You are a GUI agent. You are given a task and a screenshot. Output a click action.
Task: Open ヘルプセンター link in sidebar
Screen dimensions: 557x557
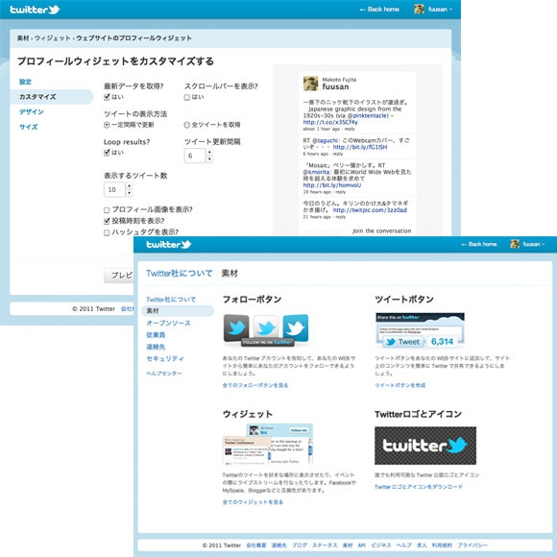[x=164, y=373]
